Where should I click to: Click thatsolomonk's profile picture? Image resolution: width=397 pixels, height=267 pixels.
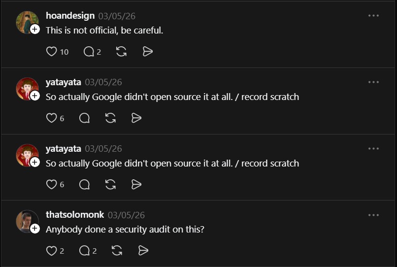(x=26, y=221)
